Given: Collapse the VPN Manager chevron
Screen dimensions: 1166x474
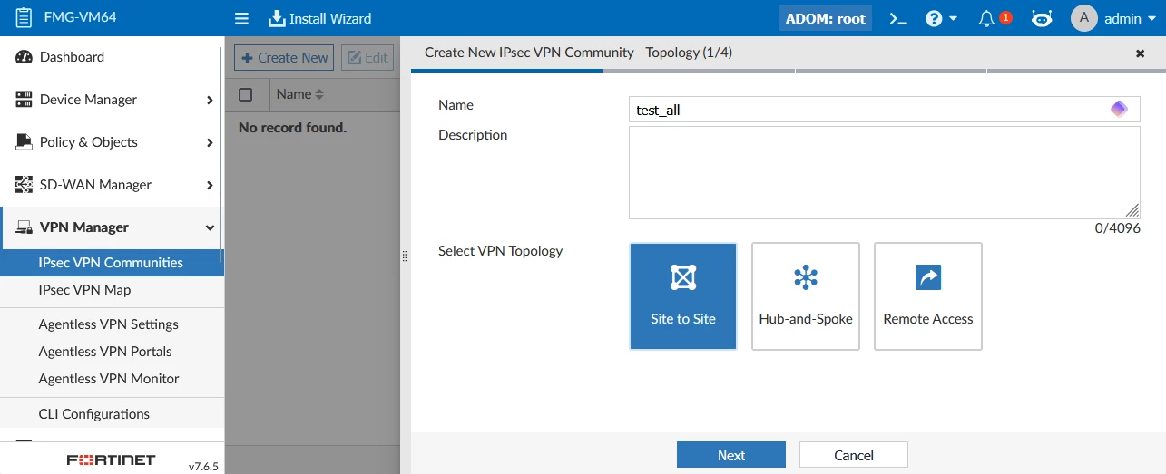Looking at the screenshot, I should click(210, 228).
